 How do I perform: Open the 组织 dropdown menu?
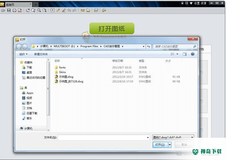[x=23, y=54]
